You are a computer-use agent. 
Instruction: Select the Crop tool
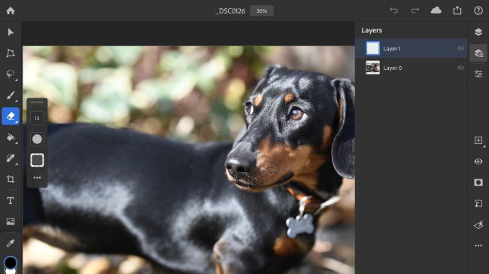11,179
